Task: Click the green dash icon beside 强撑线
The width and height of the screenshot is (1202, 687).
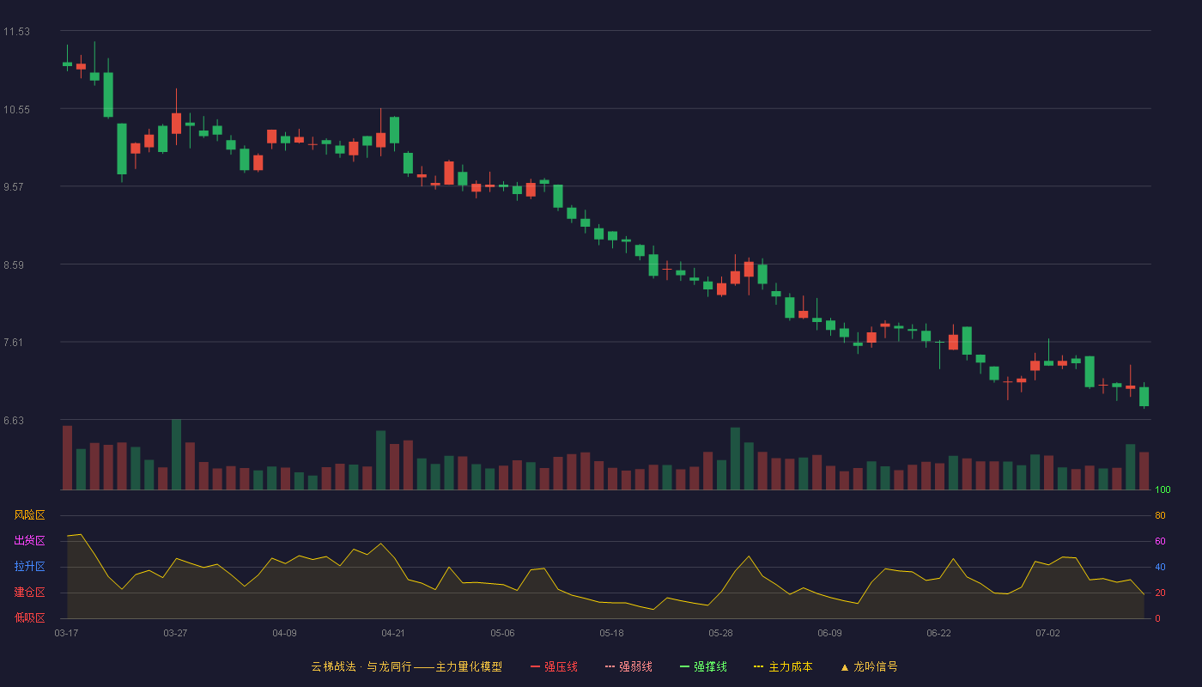Action: point(684,666)
